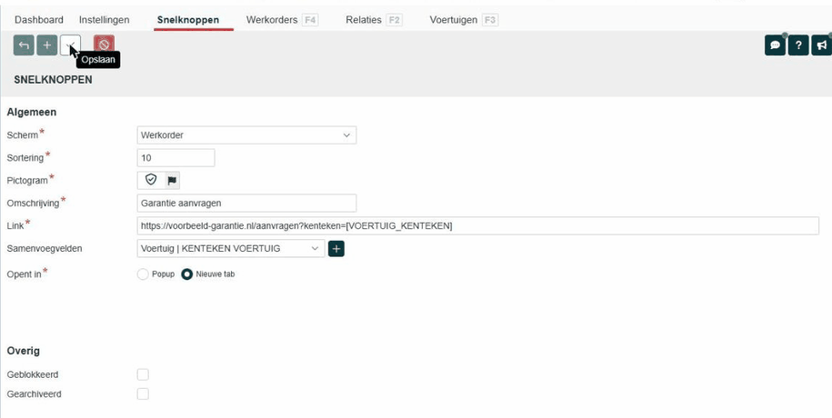Save with the Opslaan checkmark button

(x=71, y=45)
